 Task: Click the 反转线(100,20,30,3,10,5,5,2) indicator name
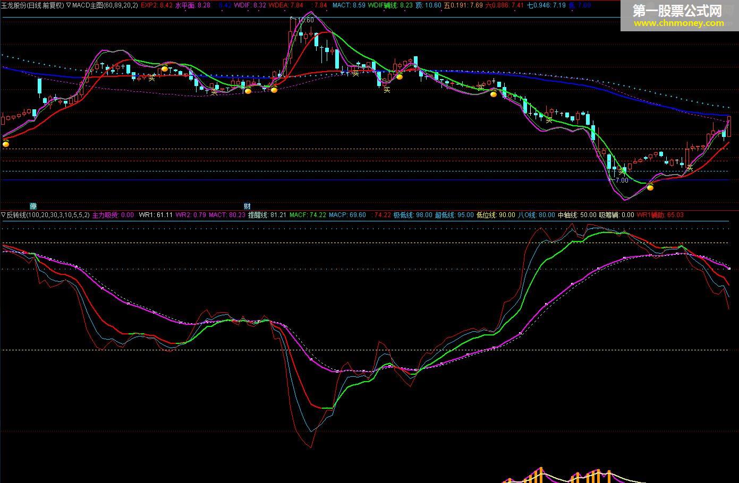[48, 215]
